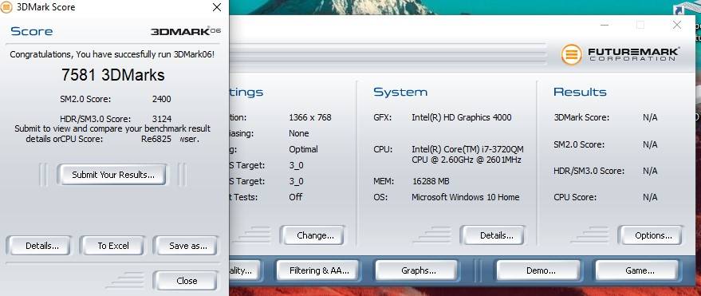Open the Results Options button
701x296 pixels.
[653, 235]
